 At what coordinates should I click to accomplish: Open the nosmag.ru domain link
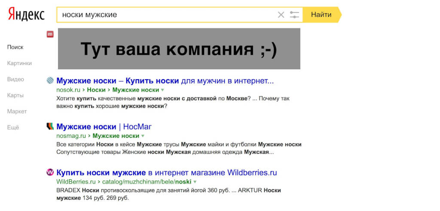tap(71, 136)
